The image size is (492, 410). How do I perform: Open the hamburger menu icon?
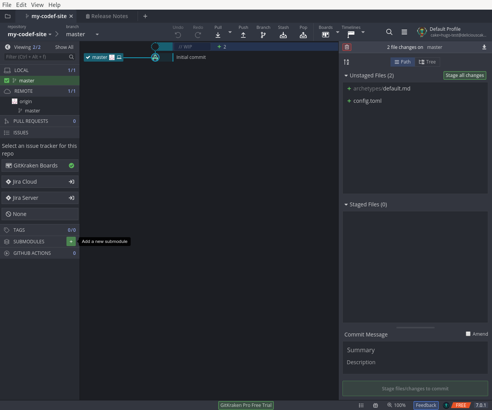(x=404, y=32)
